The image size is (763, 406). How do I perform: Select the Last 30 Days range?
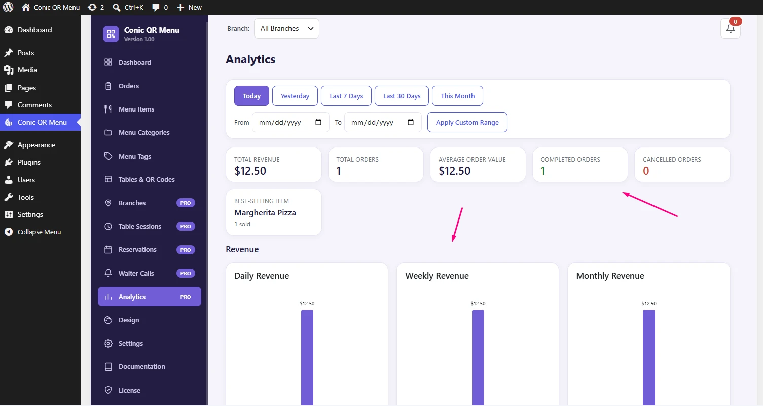402,96
